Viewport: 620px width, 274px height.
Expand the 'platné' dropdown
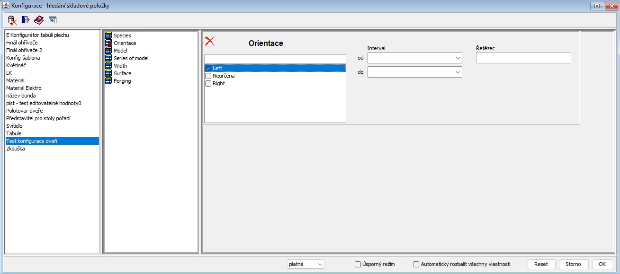click(306, 264)
